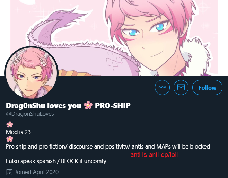Click the cherry blossom emoji in display name
This screenshot has width=228, height=178.
tap(88, 106)
